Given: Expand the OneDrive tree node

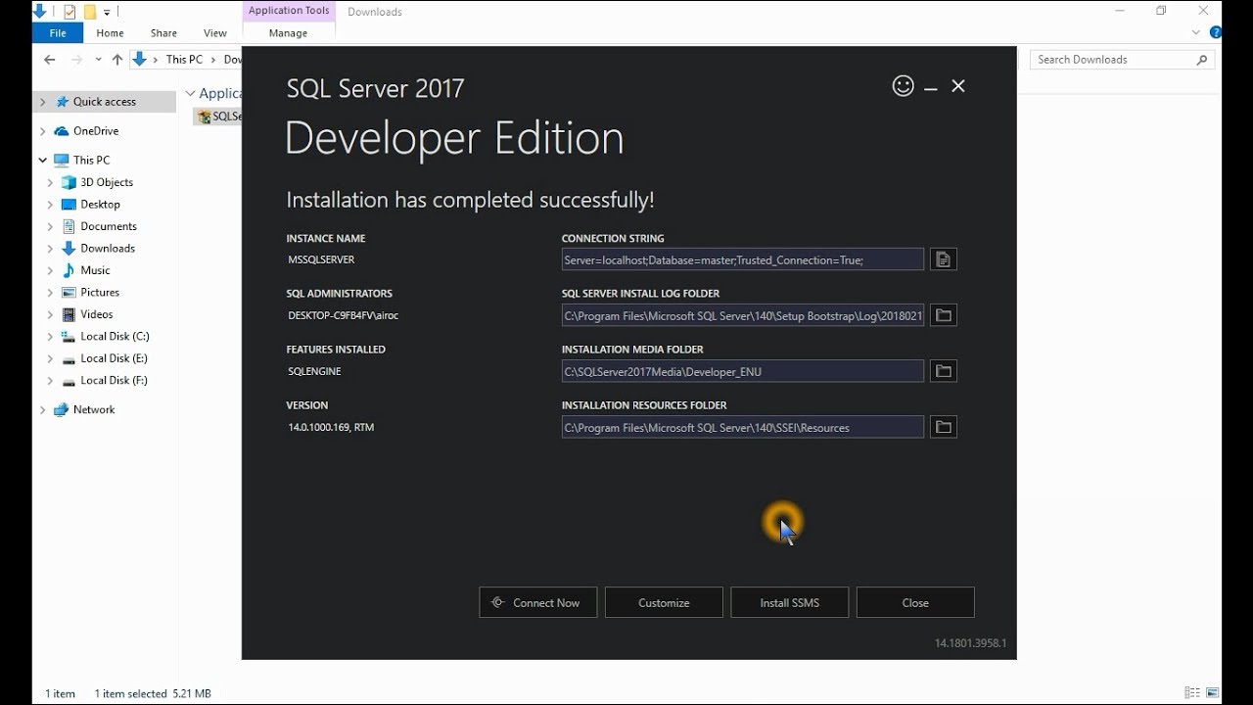Looking at the screenshot, I should tap(42, 131).
